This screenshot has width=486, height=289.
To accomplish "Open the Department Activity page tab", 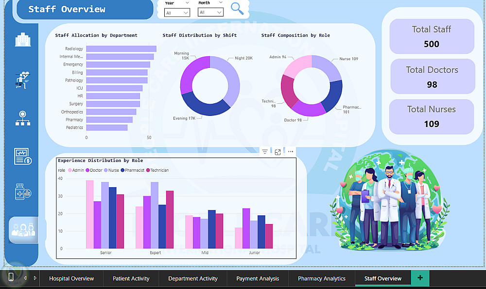I will (x=193, y=278).
